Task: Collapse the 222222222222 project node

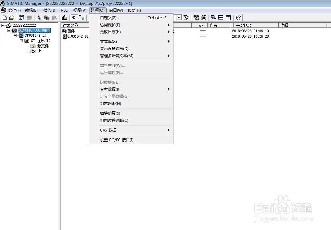Action: (x=3, y=25)
